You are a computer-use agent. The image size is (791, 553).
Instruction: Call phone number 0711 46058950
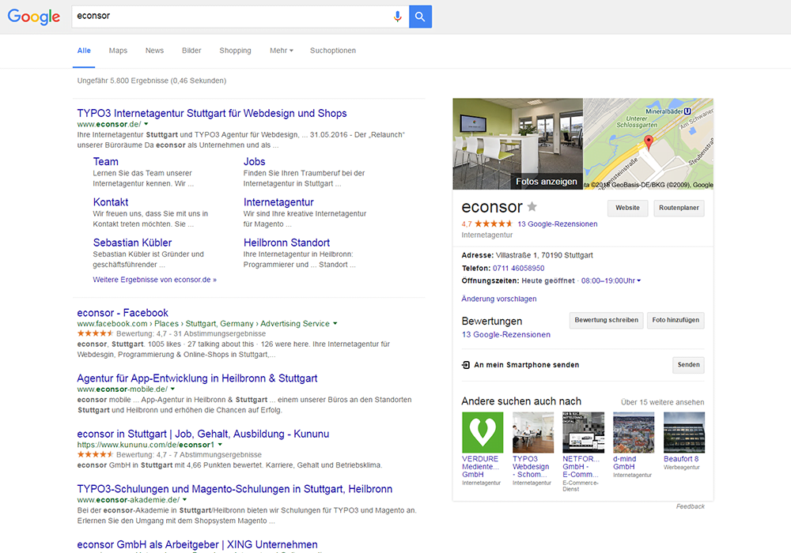(x=519, y=269)
